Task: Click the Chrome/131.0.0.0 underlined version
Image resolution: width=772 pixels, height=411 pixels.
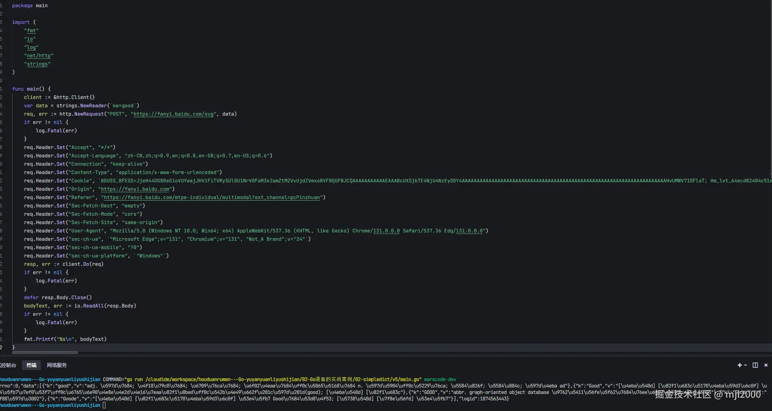Action: pyautogui.click(x=386, y=231)
